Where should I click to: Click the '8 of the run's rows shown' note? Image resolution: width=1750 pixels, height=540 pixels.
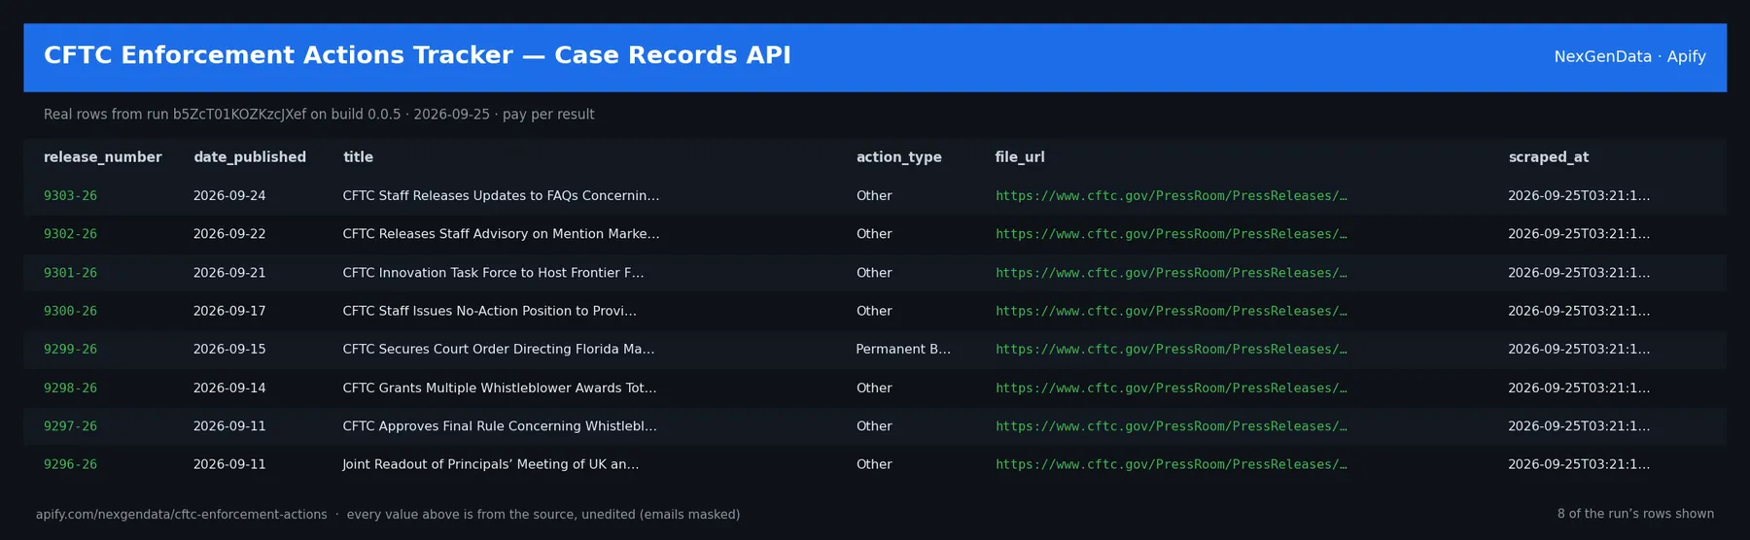coord(1635,514)
